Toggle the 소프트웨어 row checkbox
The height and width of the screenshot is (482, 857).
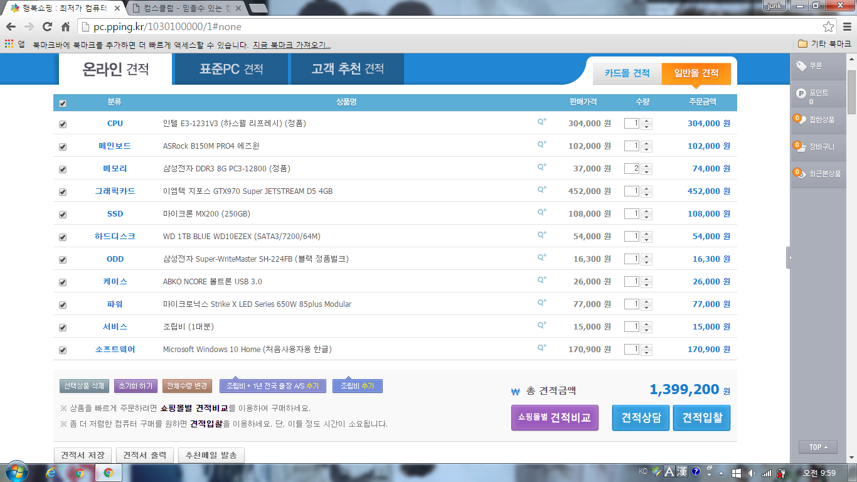click(62, 350)
